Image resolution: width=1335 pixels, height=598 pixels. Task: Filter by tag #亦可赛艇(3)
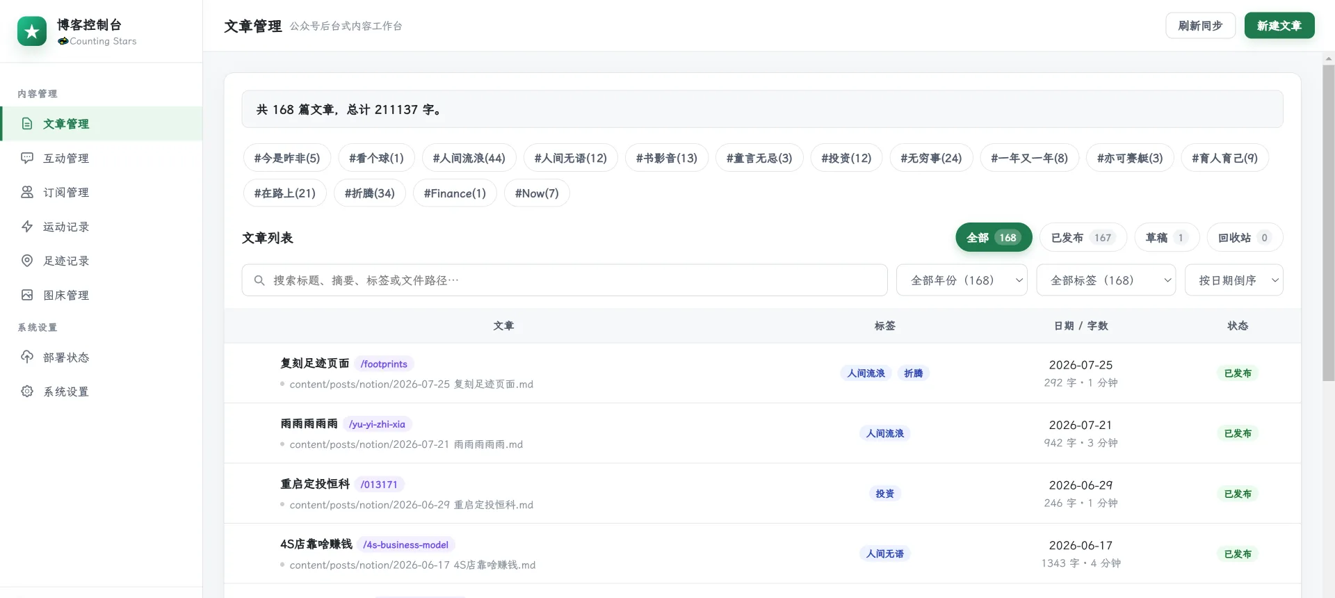[x=1130, y=158]
